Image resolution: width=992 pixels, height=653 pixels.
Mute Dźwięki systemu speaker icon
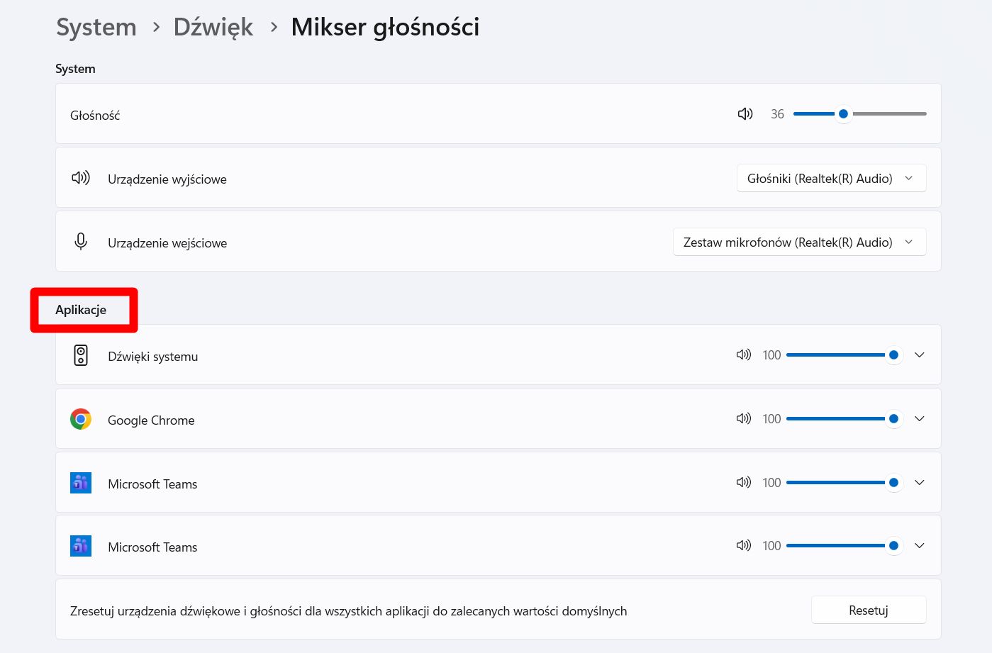[x=743, y=355]
